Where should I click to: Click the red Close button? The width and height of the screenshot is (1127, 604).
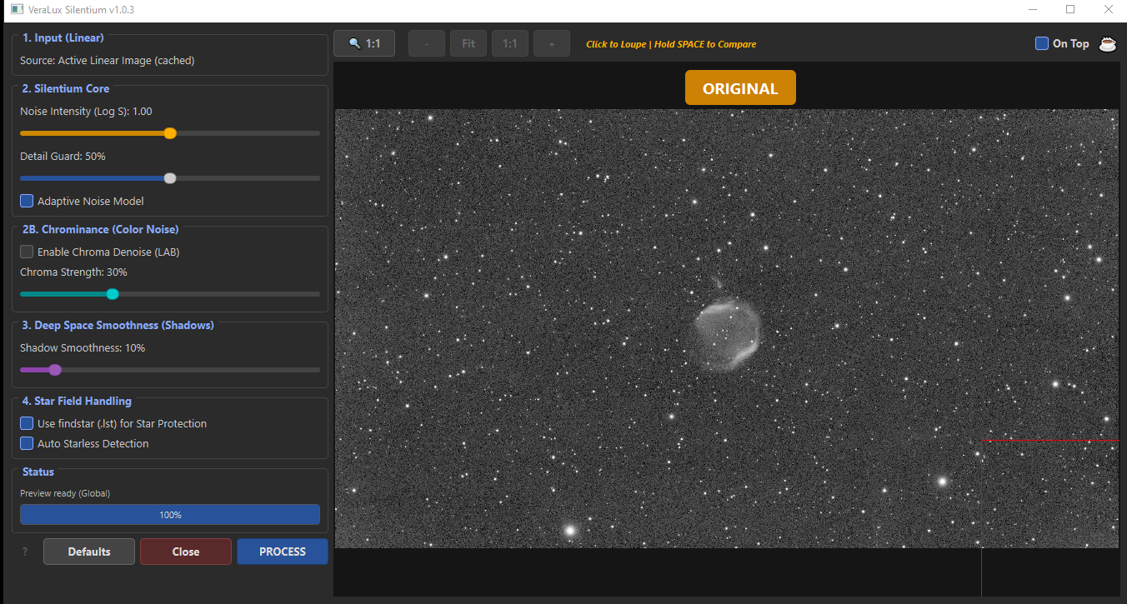coord(186,552)
